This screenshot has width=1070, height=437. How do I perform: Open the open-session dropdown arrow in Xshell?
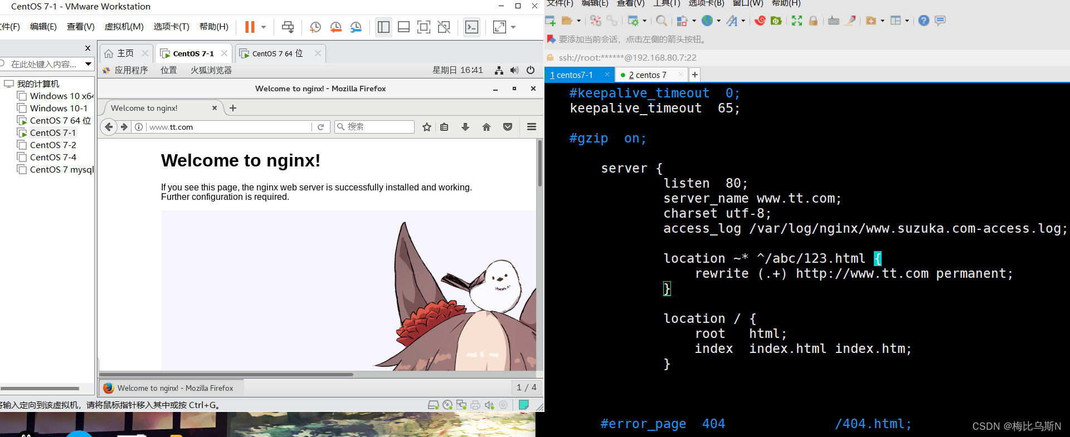[x=578, y=21]
